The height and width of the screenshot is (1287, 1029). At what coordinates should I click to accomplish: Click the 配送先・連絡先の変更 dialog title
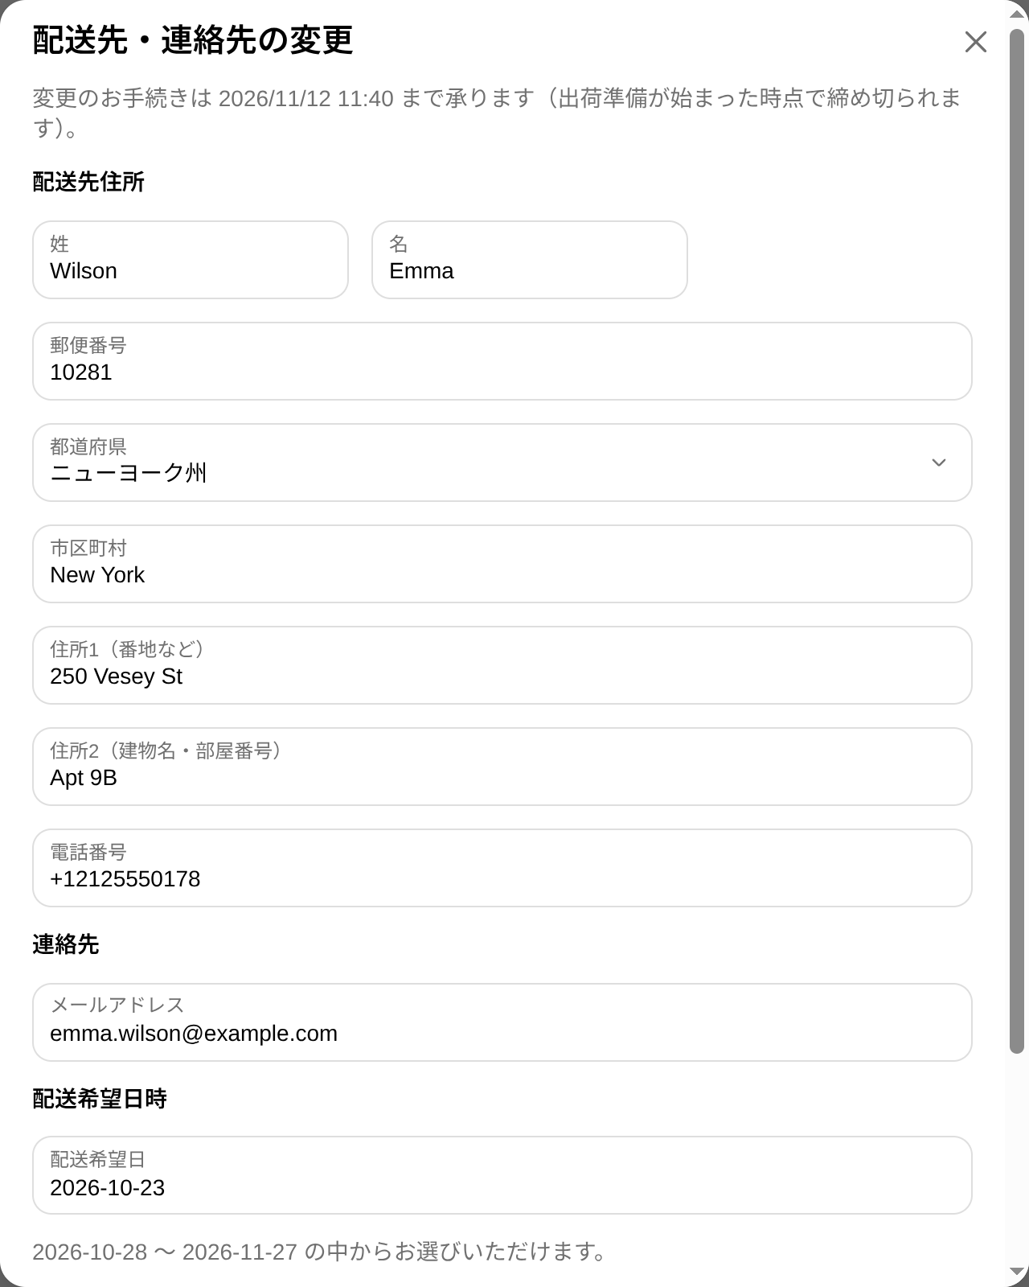coord(193,40)
